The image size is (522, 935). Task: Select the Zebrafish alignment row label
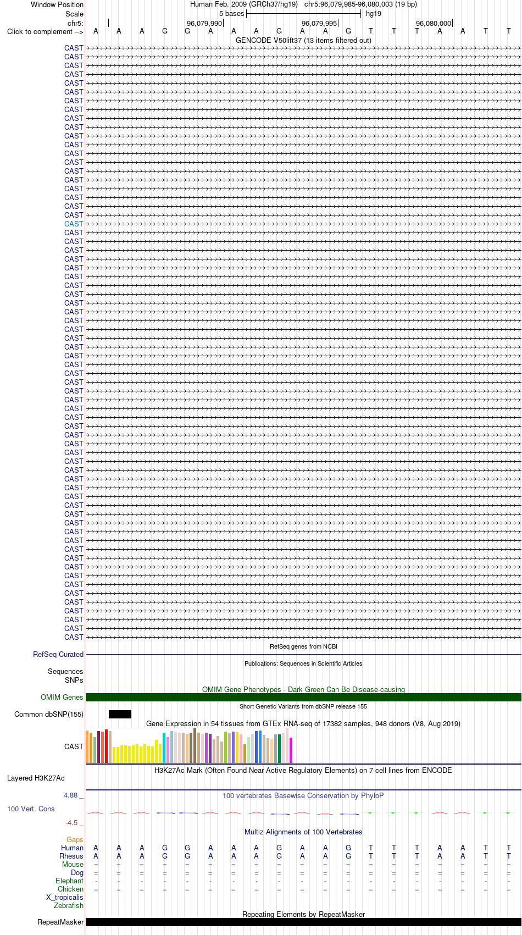tap(69, 906)
